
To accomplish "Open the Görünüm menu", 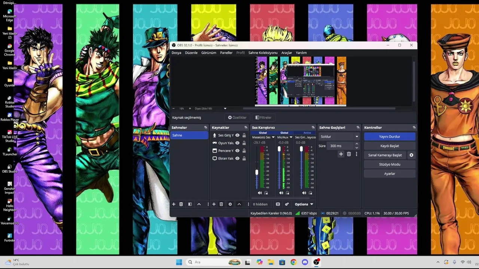I will (x=209, y=53).
